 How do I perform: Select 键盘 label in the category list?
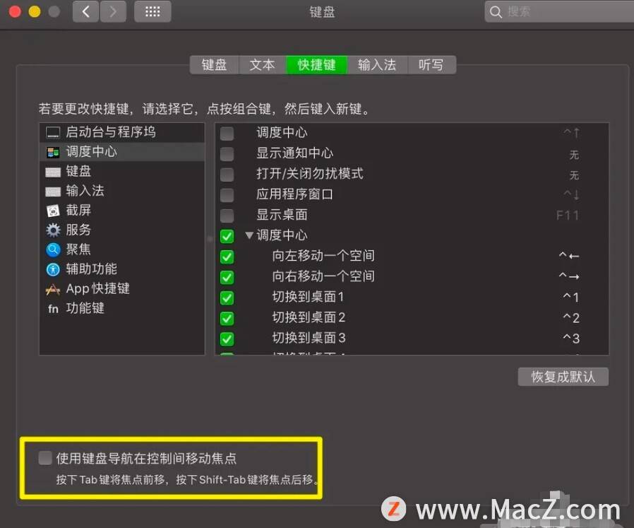tap(78, 171)
